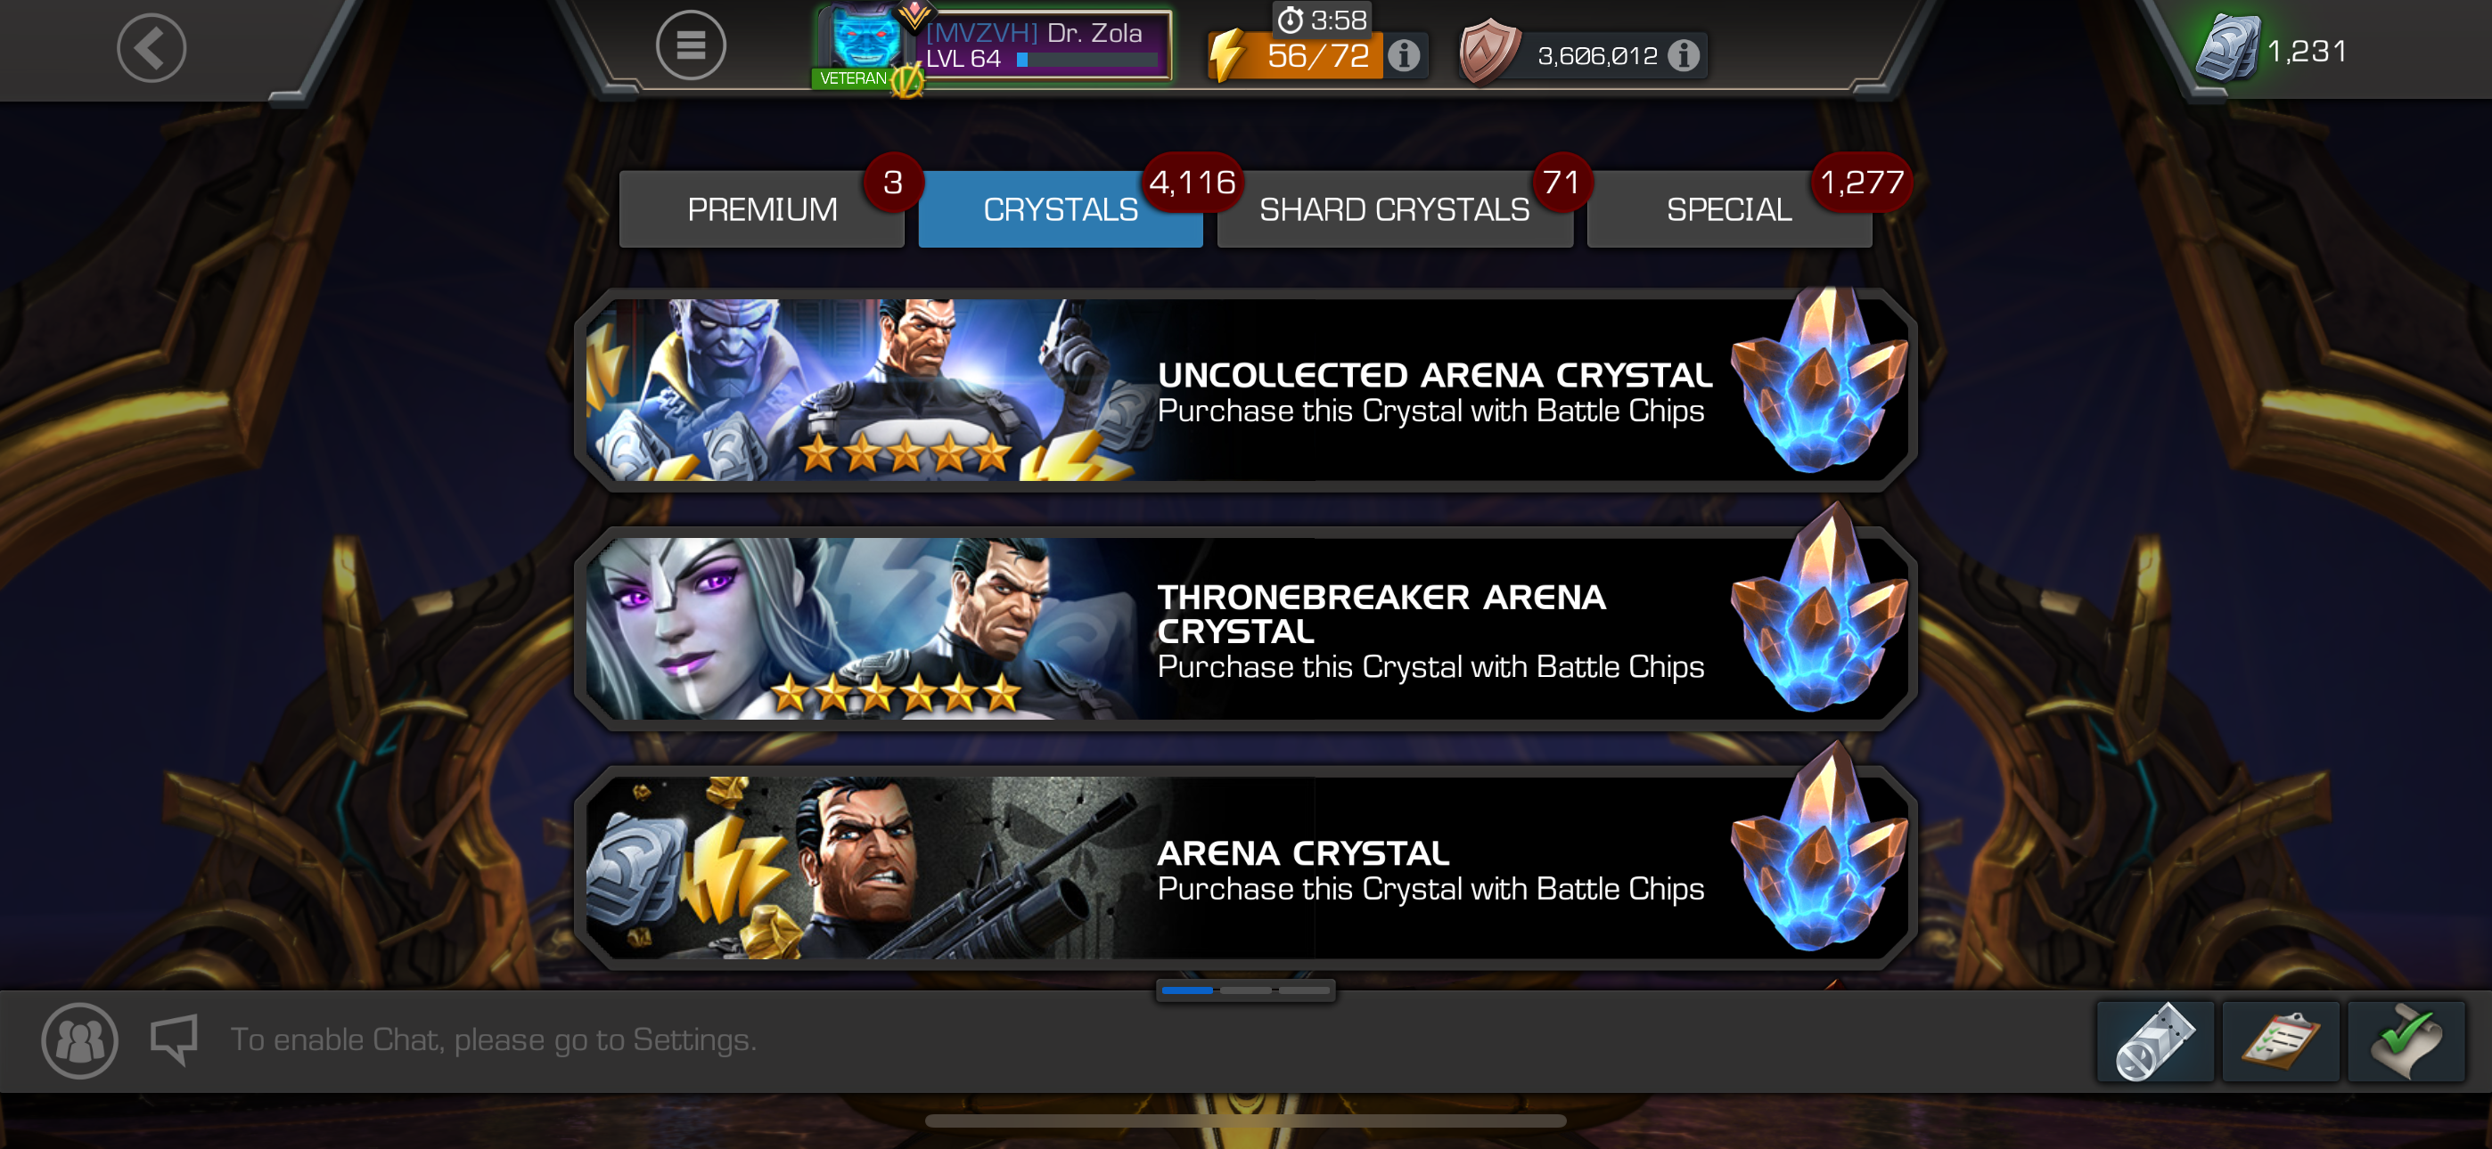Click the crystal list page indicator
2492x1149 pixels.
(1246, 990)
